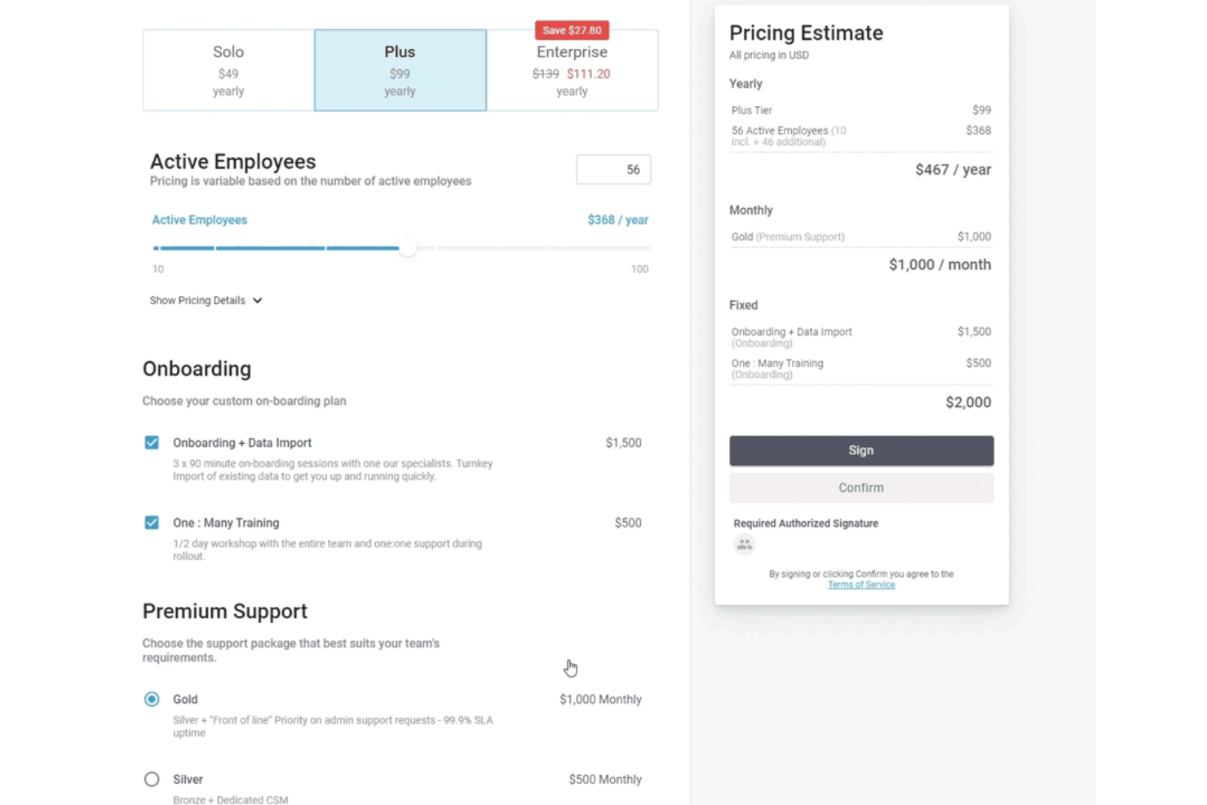Click the 'All pricing in USD' note

point(769,55)
